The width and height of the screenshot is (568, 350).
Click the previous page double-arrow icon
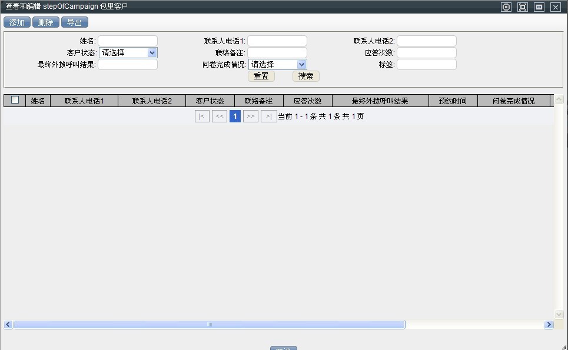[219, 116]
